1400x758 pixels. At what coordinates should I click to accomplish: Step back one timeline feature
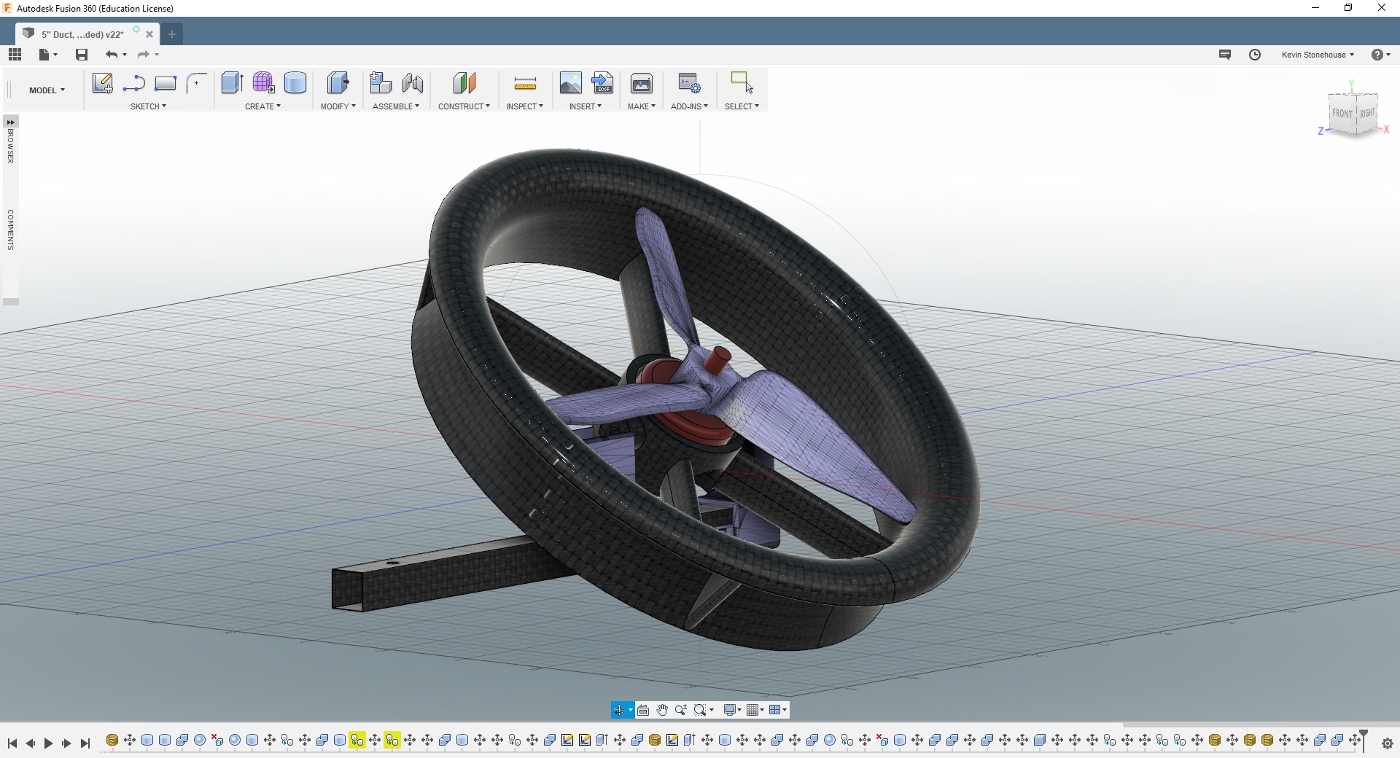(x=31, y=743)
